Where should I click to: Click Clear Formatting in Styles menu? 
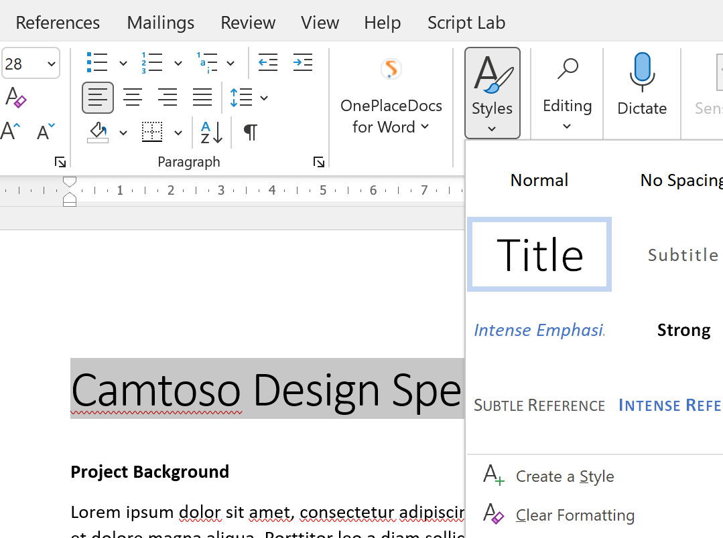tap(575, 515)
